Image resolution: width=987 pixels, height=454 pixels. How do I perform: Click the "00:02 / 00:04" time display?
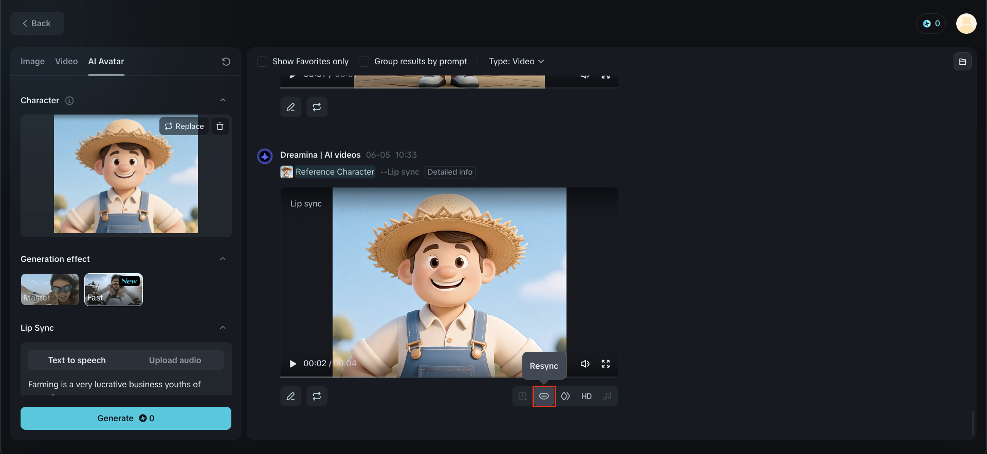[x=330, y=364]
